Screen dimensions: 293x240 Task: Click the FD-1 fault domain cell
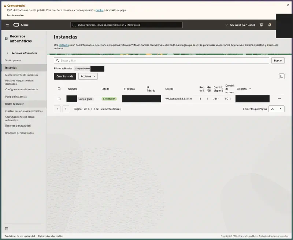coord(228,99)
